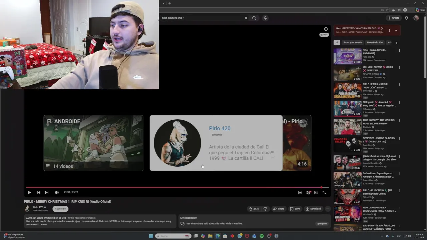Expand description with ...more
Image resolution: width=427 pixels, height=240 pixels.
(x=43, y=224)
